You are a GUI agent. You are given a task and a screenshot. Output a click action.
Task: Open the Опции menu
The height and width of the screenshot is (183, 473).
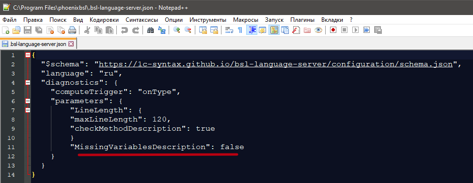coord(174,20)
